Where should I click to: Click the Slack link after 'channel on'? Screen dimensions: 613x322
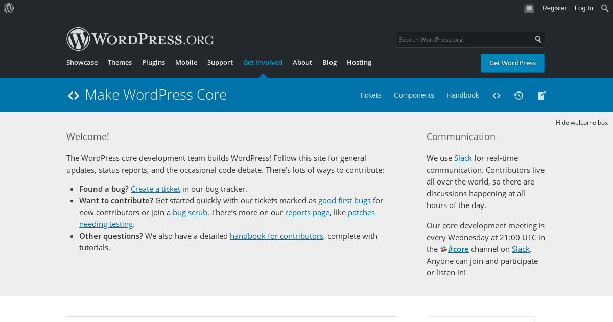point(521,249)
